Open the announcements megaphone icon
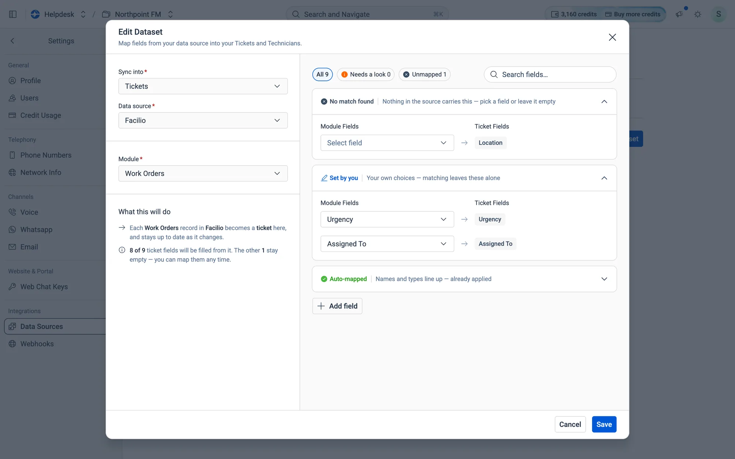The height and width of the screenshot is (459, 735). [680, 14]
